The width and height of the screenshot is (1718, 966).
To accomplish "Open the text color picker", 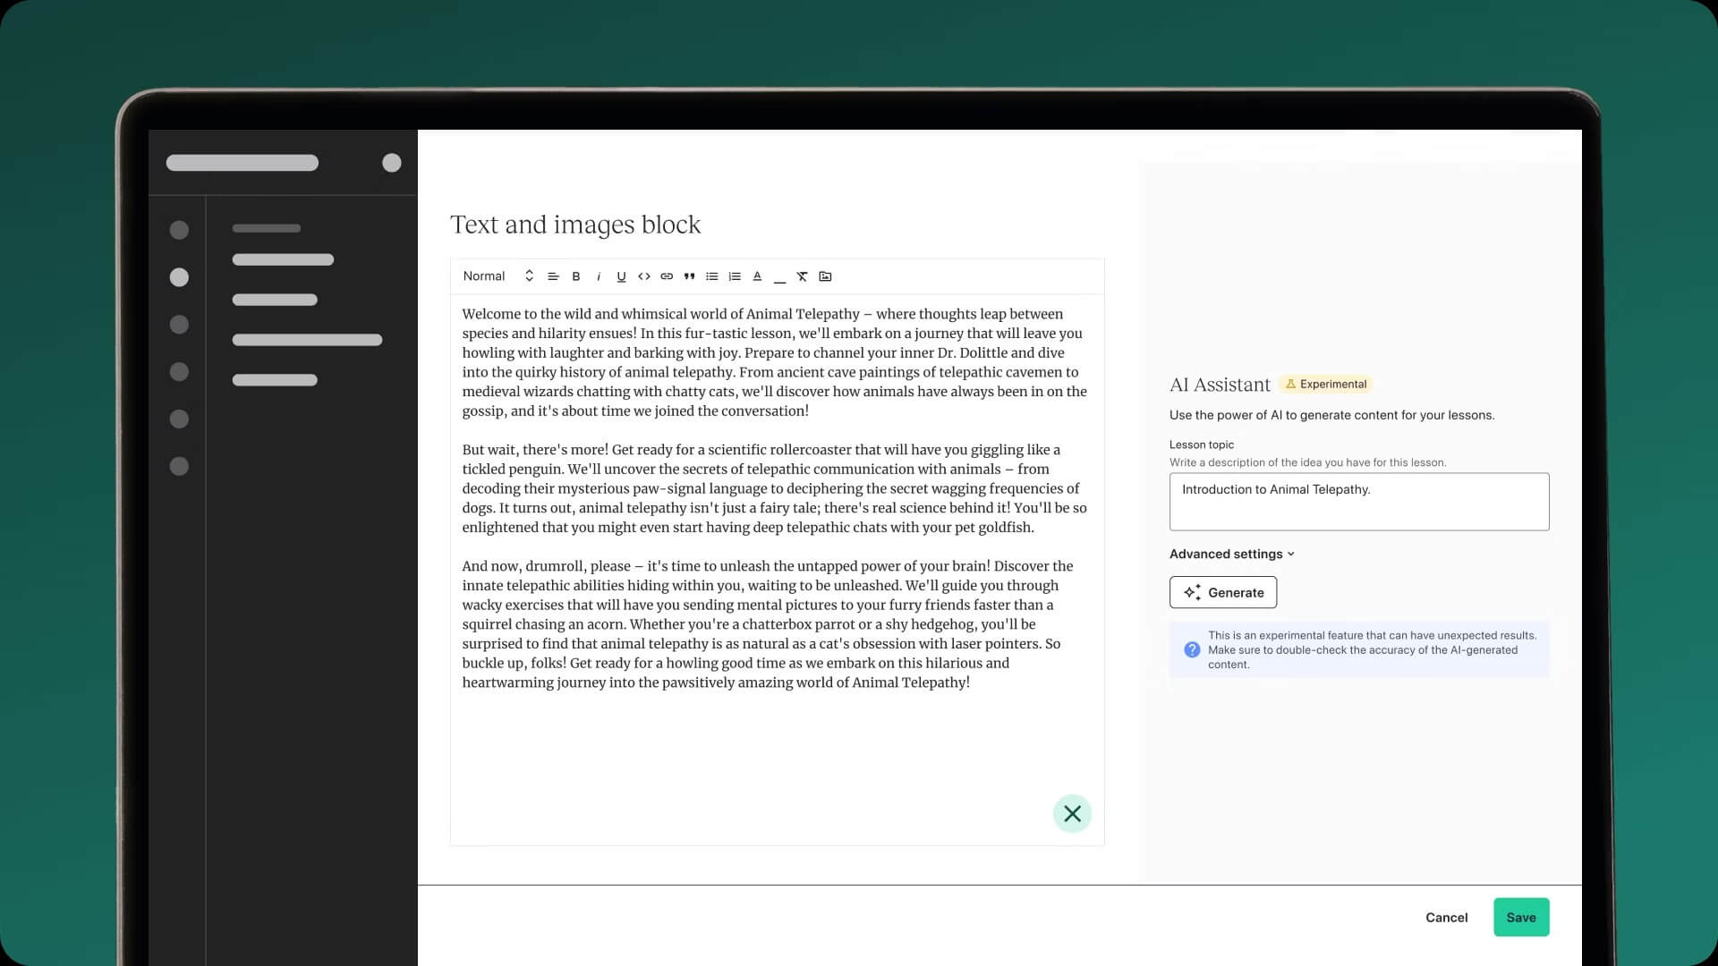I will point(757,276).
